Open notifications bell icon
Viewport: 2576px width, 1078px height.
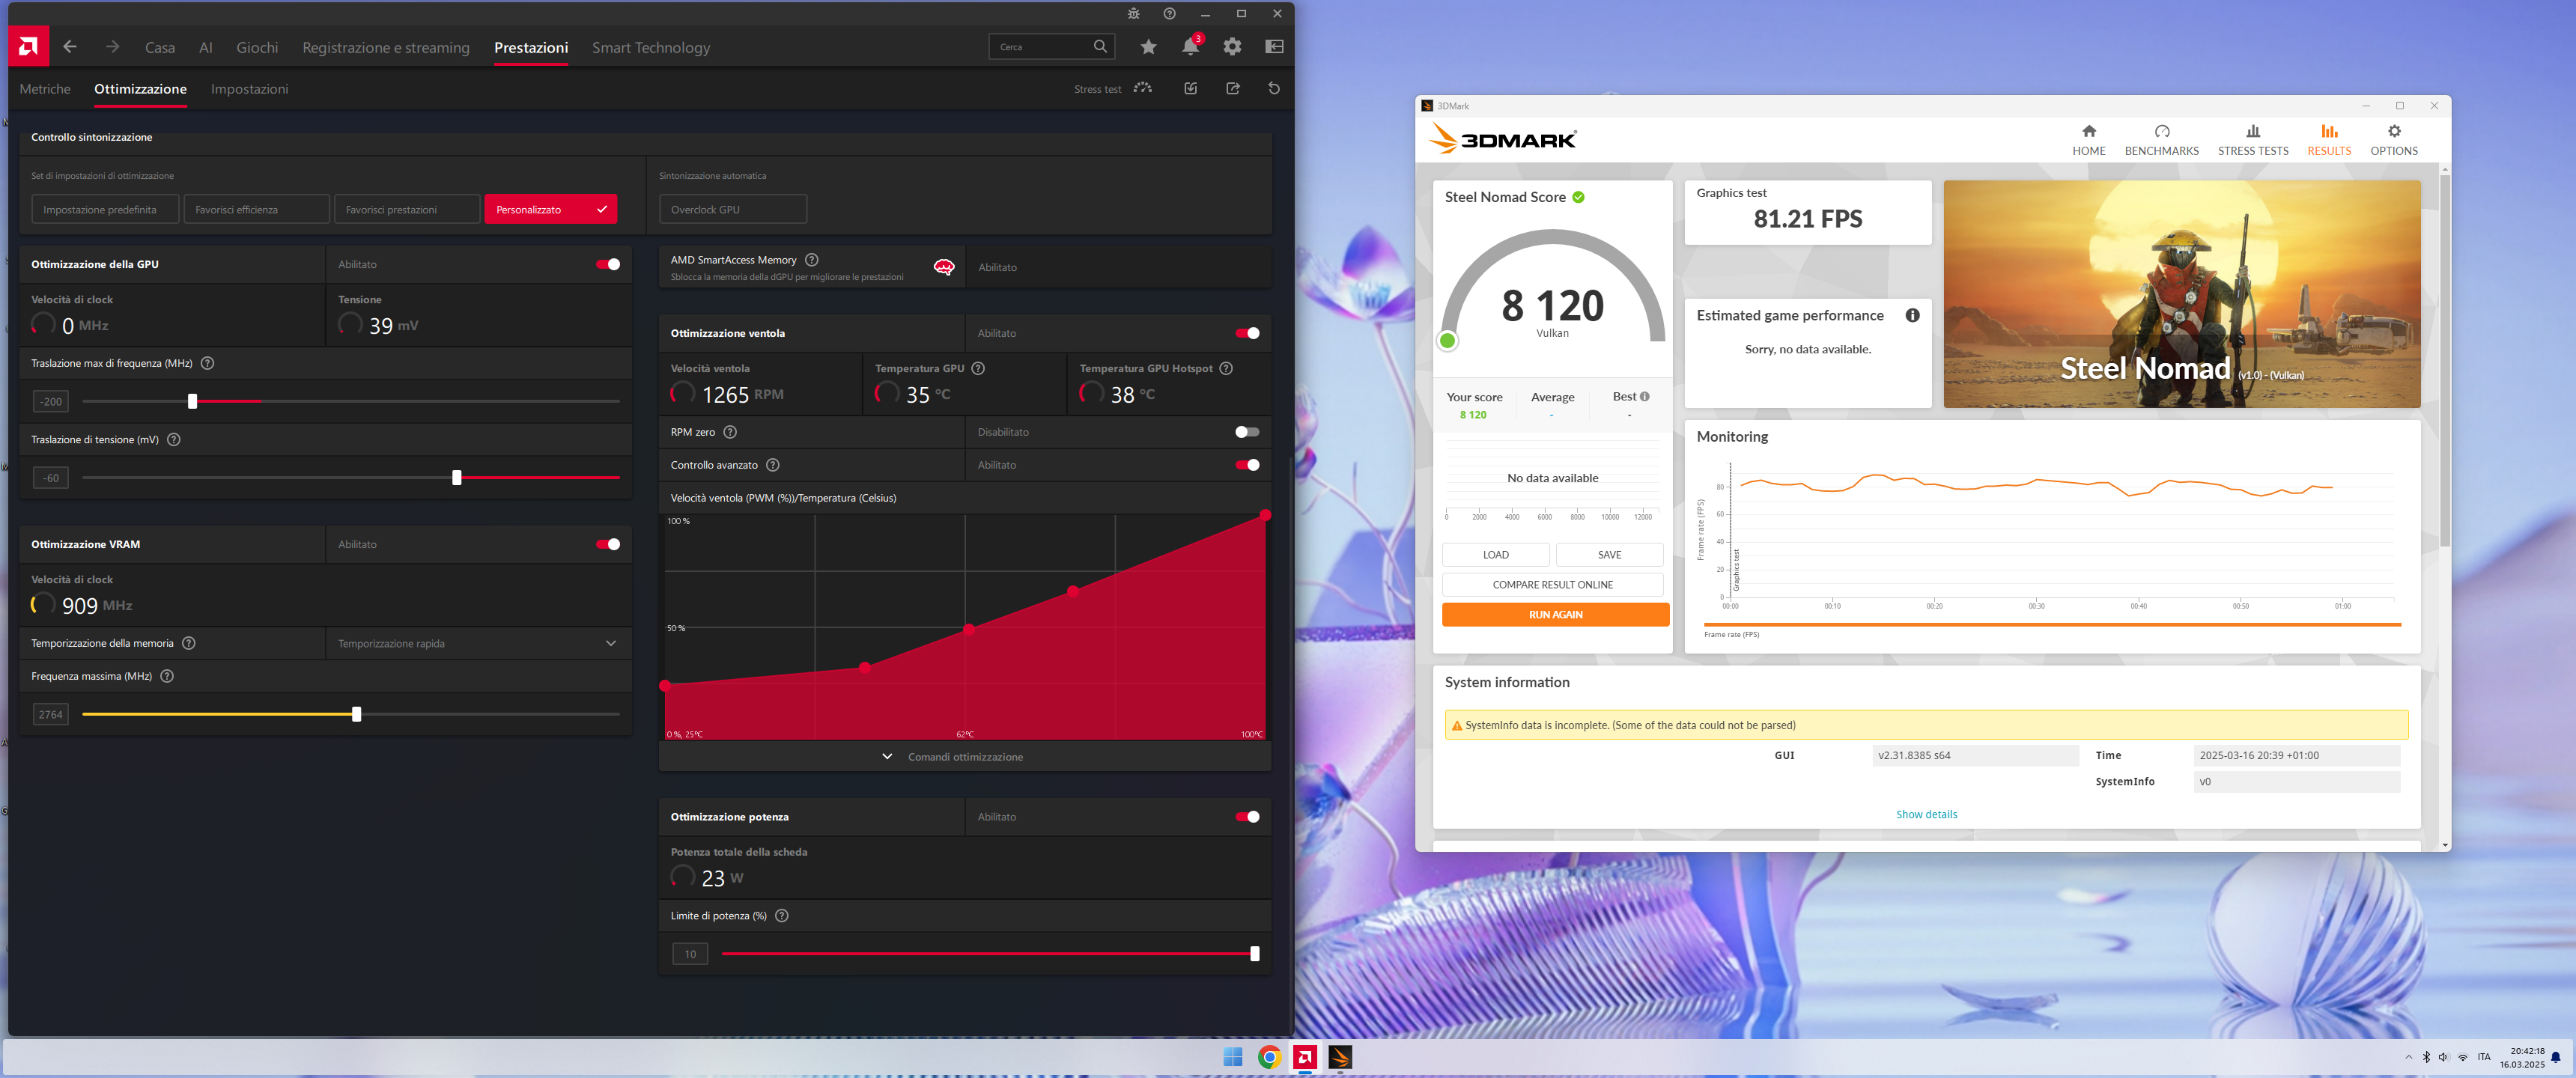[x=1190, y=46]
